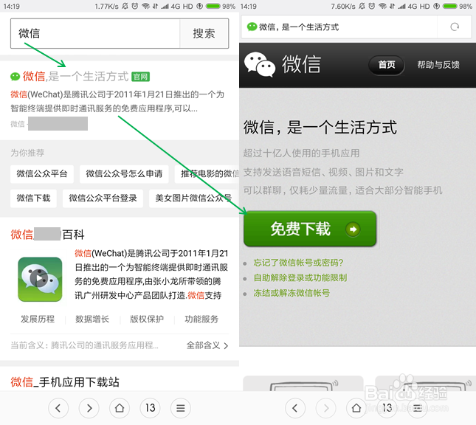Open link 冻结或解冻微信帐号
Screen dimensions: 476x425
tap(292, 293)
